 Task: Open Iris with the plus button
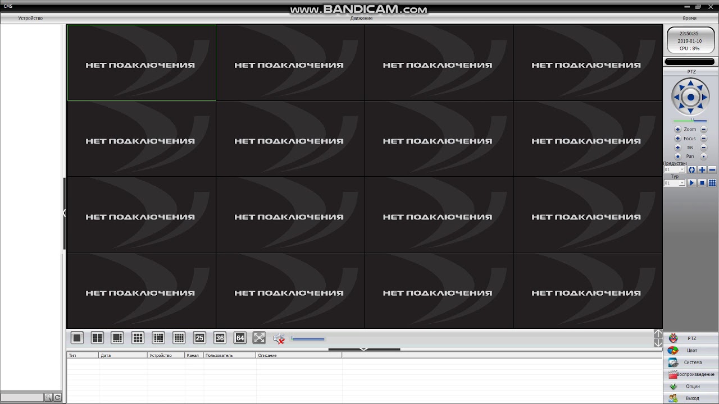click(x=677, y=148)
